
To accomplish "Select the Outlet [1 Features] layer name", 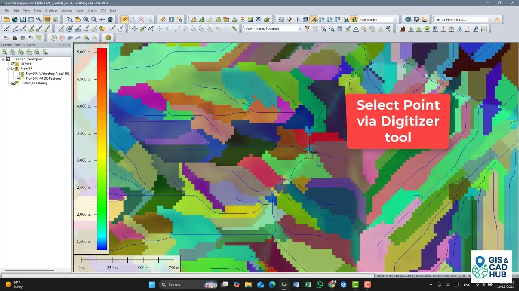I will pos(34,83).
